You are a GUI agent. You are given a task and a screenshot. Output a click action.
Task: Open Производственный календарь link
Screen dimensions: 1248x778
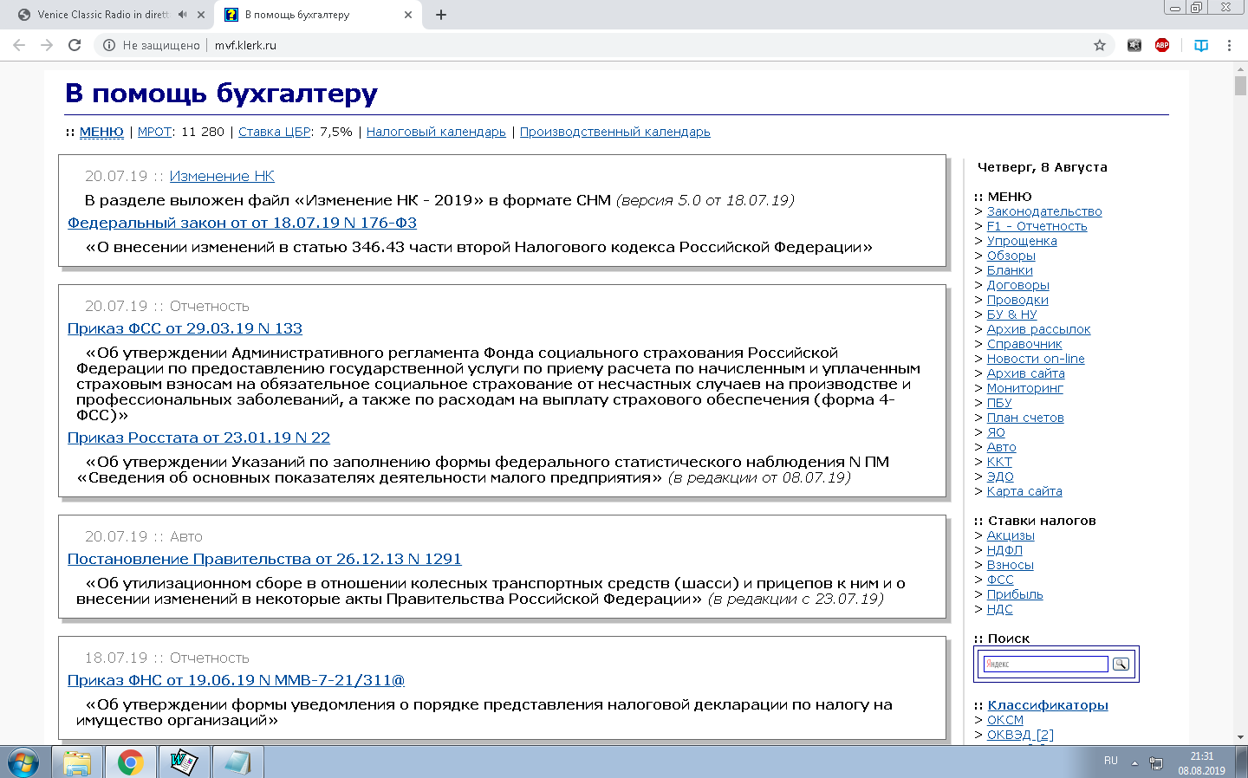615,132
